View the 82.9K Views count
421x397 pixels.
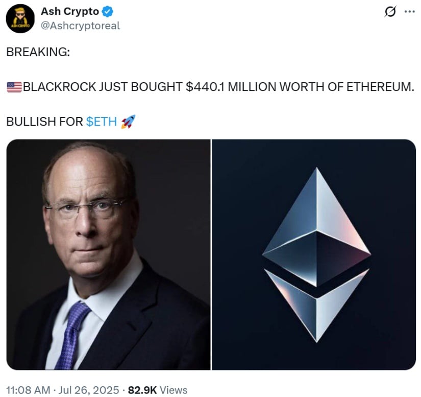click(x=158, y=390)
